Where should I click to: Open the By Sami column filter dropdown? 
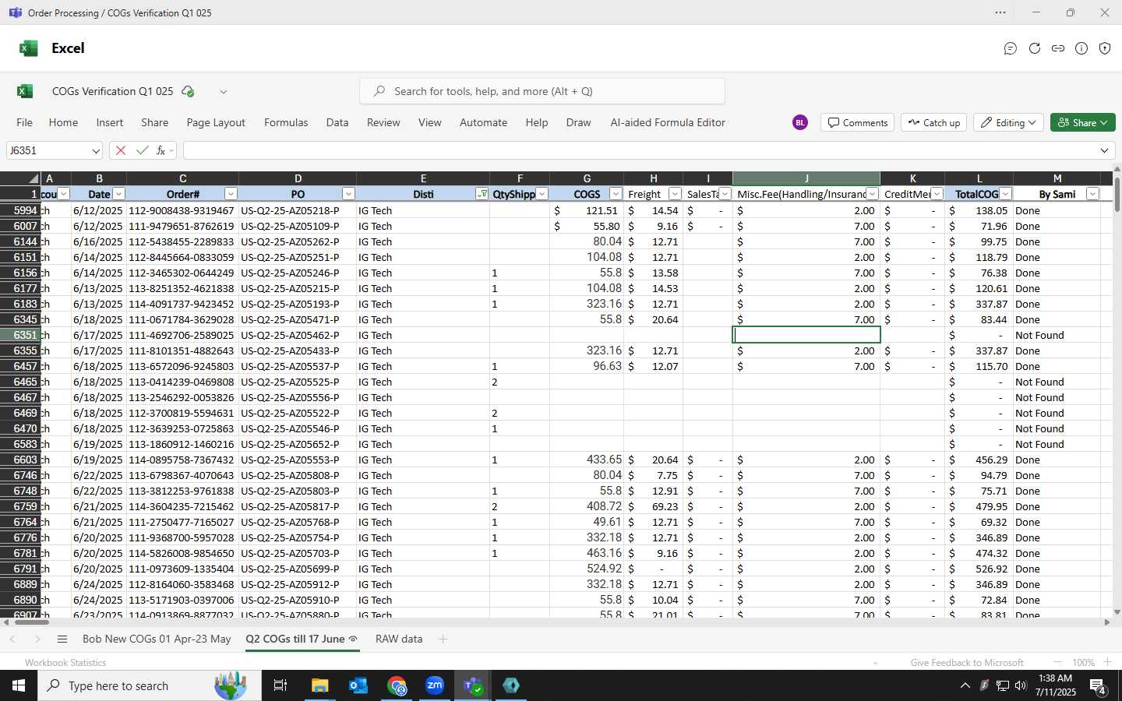tap(1092, 194)
